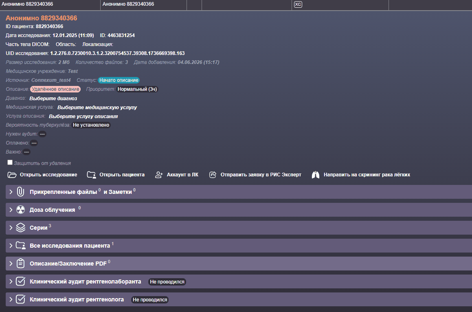The height and width of the screenshot is (312, 472).
Task: Click the radiation icon of Доза облучения
Action: click(x=20, y=210)
